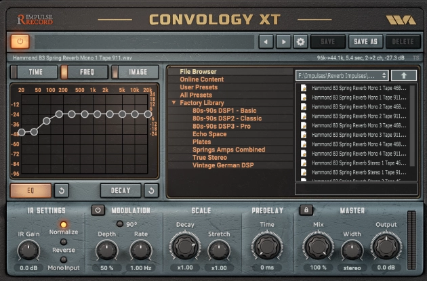The height and width of the screenshot is (281, 427).
Task: Select the DECAY curve mode button
Action: (x=121, y=190)
